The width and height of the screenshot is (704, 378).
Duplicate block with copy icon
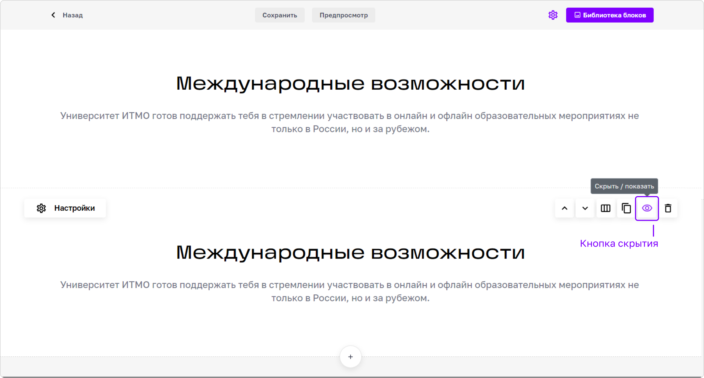click(626, 208)
